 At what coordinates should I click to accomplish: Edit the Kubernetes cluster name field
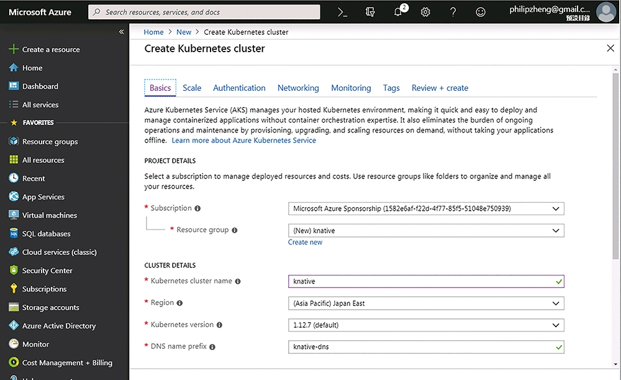pos(426,281)
